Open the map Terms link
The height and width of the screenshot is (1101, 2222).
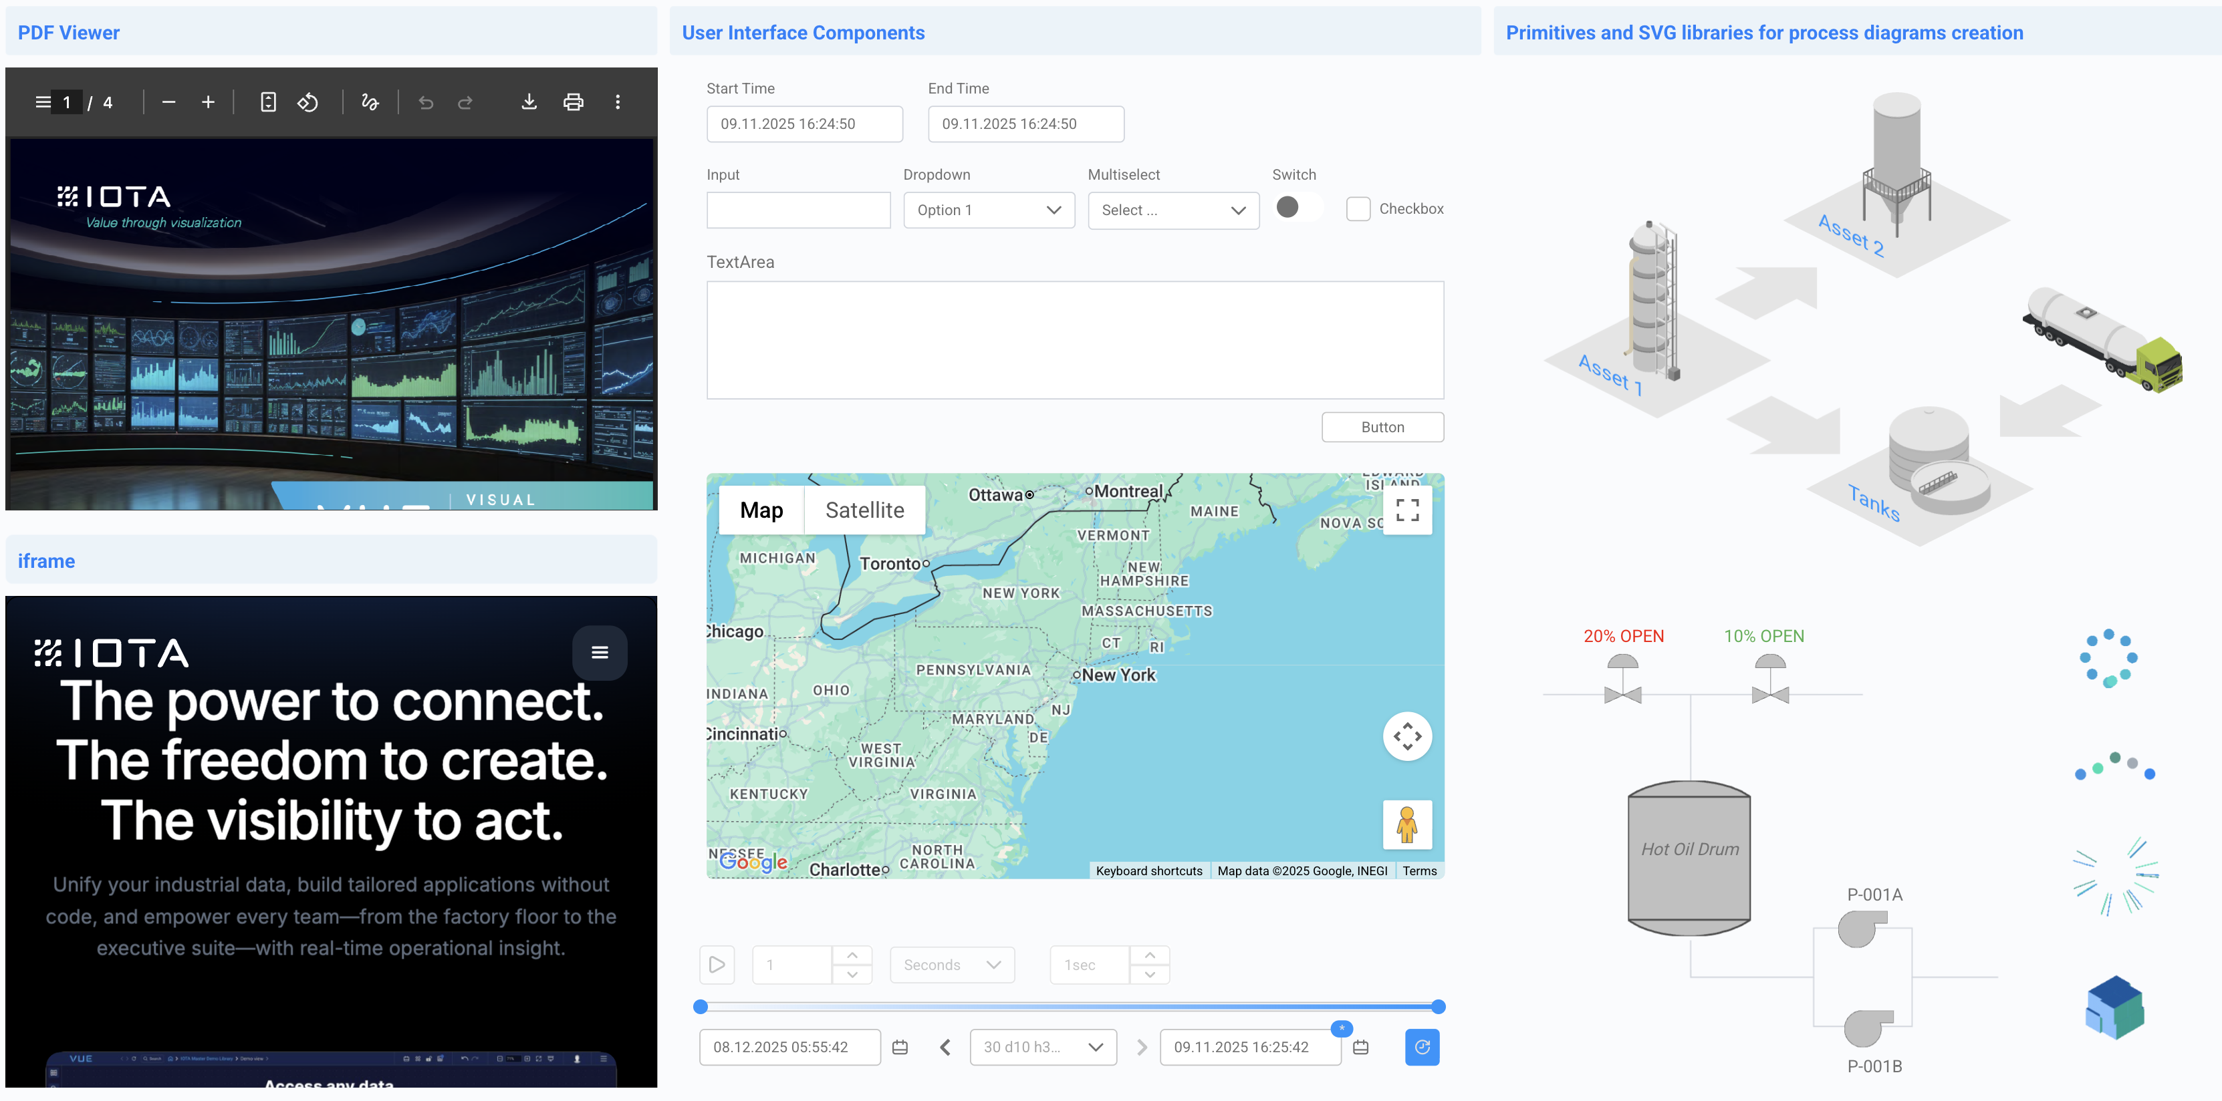pos(1419,871)
